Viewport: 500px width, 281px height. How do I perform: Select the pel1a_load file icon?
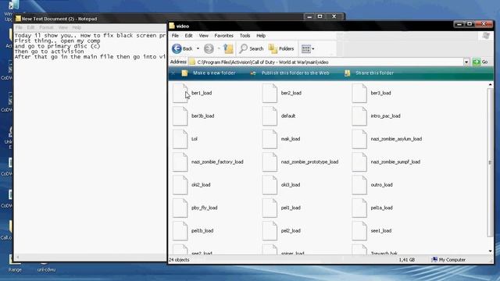coord(359,208)
